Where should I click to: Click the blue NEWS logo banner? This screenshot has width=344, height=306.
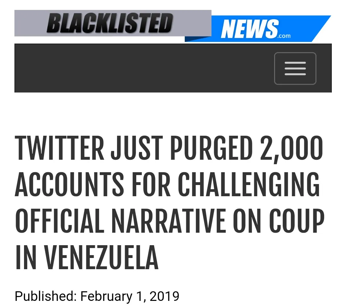point(249,29)
